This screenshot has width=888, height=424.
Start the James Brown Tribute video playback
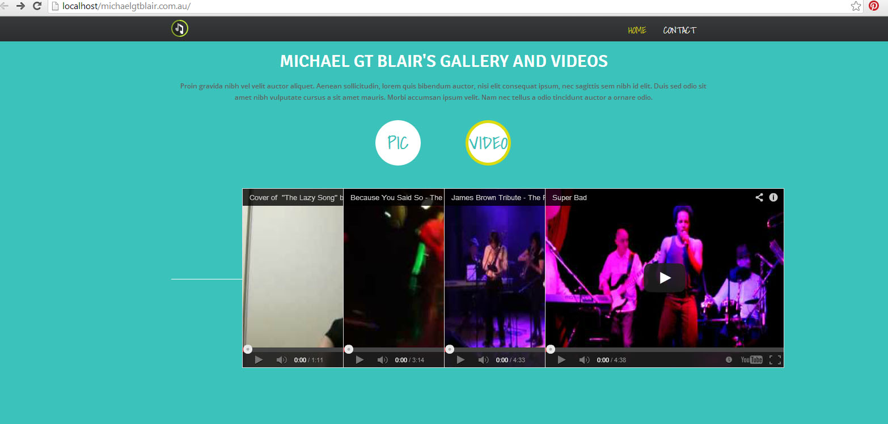click(x=460, y=360)
